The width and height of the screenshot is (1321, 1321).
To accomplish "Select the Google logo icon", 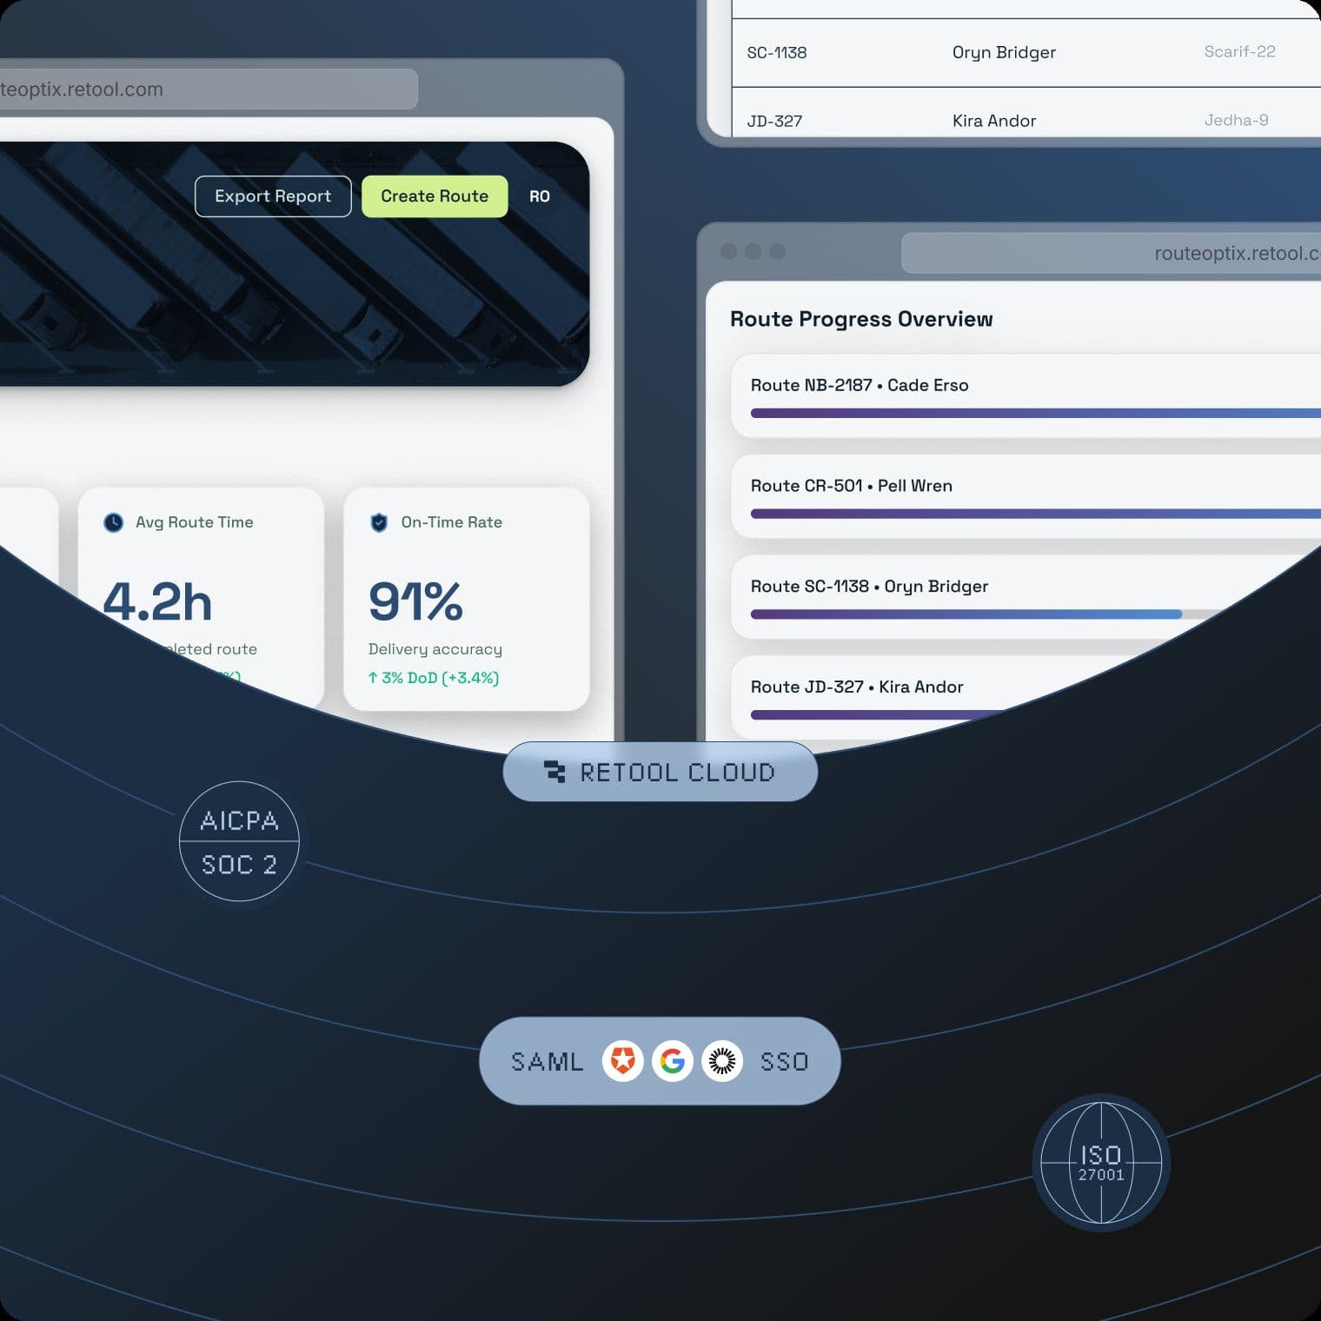I will (673, 1061).
